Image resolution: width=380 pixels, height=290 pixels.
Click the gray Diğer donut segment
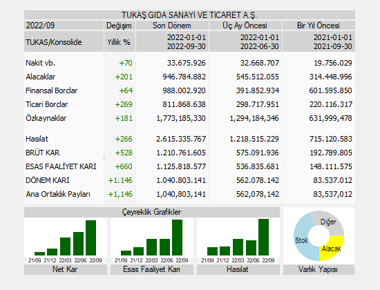(329, 222)
